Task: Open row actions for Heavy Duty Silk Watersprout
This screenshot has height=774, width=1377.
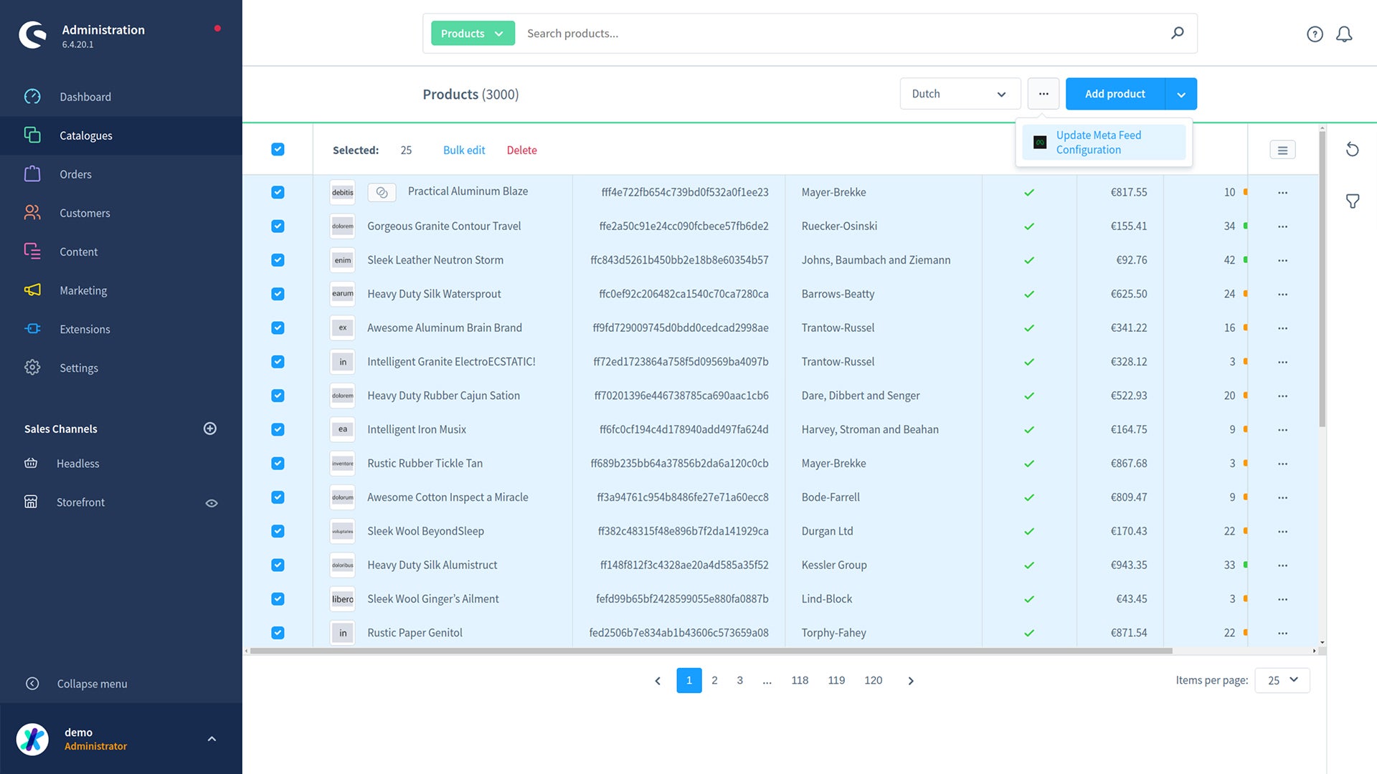Action: tap(1282, 294)
